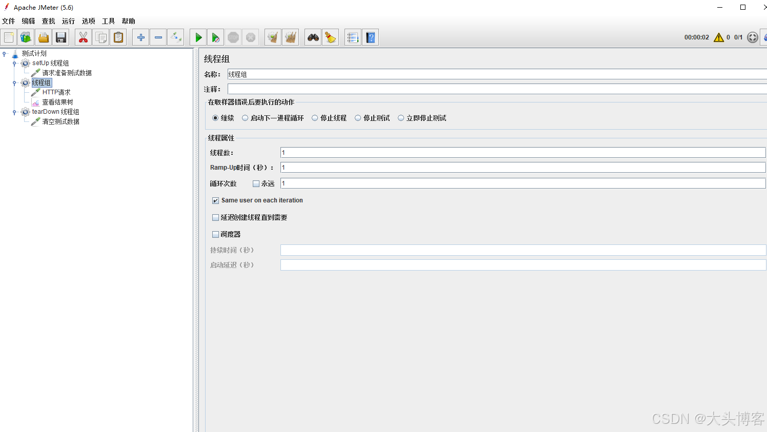Enable the 调度器 checkbox
Image resolution: width=767 pixels, height=432 pixels.
(x=216, y=234)
